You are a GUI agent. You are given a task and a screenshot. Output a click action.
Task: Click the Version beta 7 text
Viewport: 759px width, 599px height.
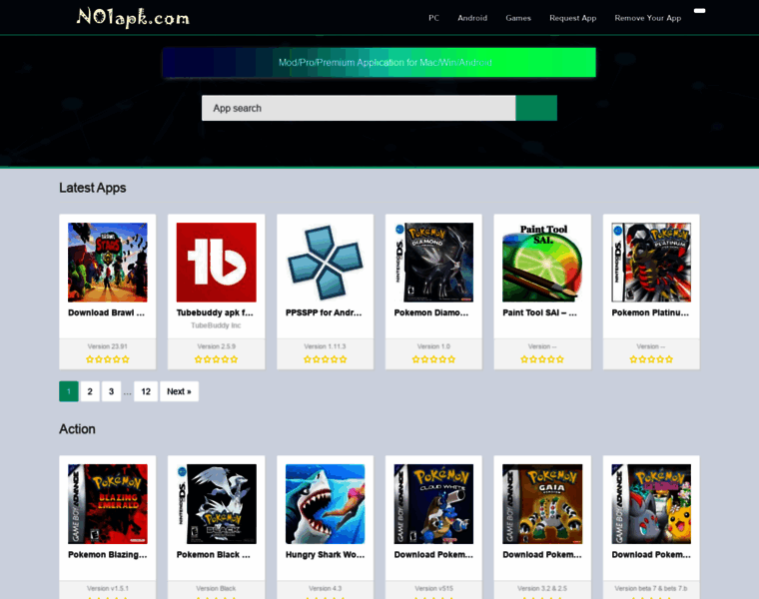(x=651, y=588)
